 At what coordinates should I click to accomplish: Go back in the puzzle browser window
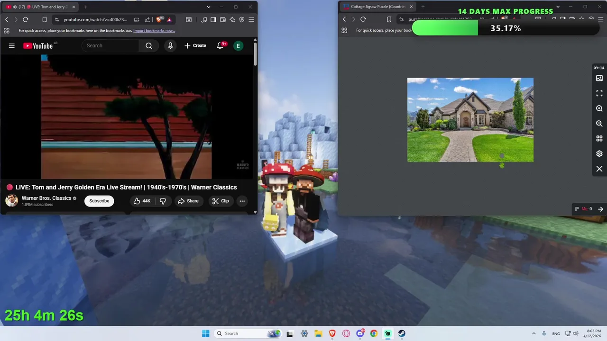point(344,19)
